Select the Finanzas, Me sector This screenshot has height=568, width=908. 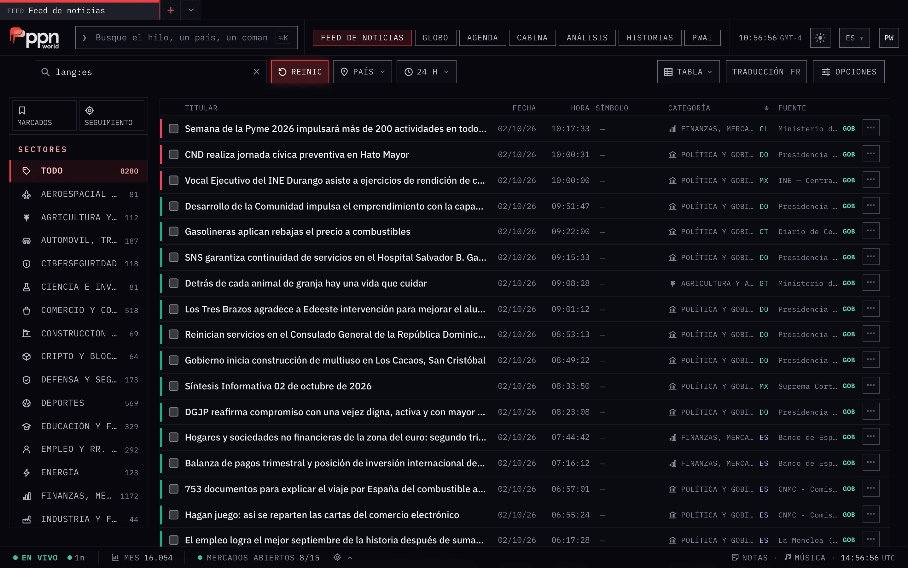coord(79,496)
